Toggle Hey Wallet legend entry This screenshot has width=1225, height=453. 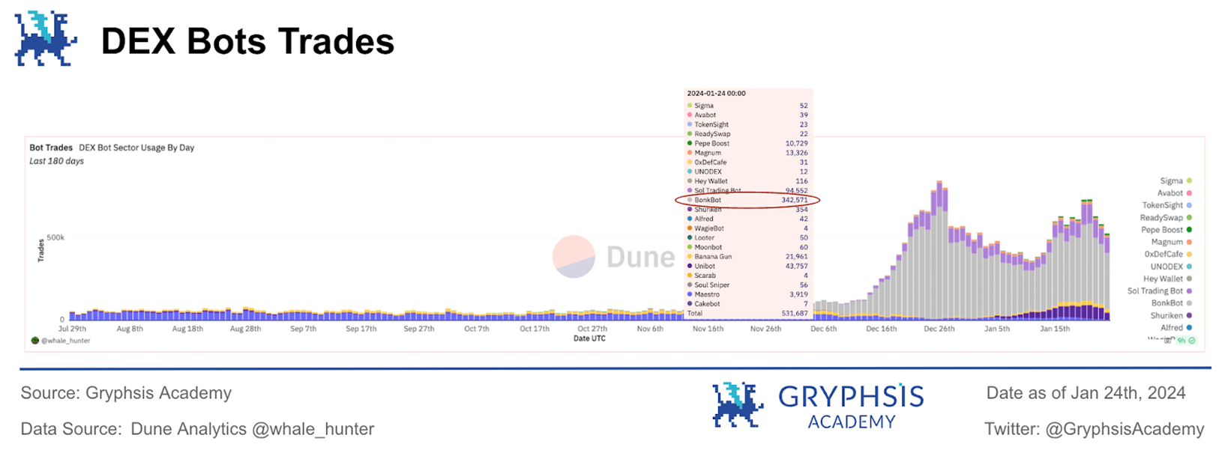tap(1168, 279)
